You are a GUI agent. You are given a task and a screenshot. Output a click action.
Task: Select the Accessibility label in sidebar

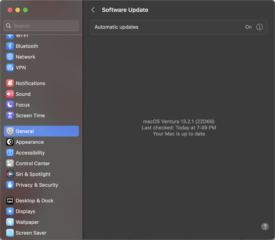tap(30, 153)
